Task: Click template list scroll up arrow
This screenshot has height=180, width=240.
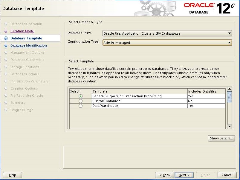Action: (230, 89)
